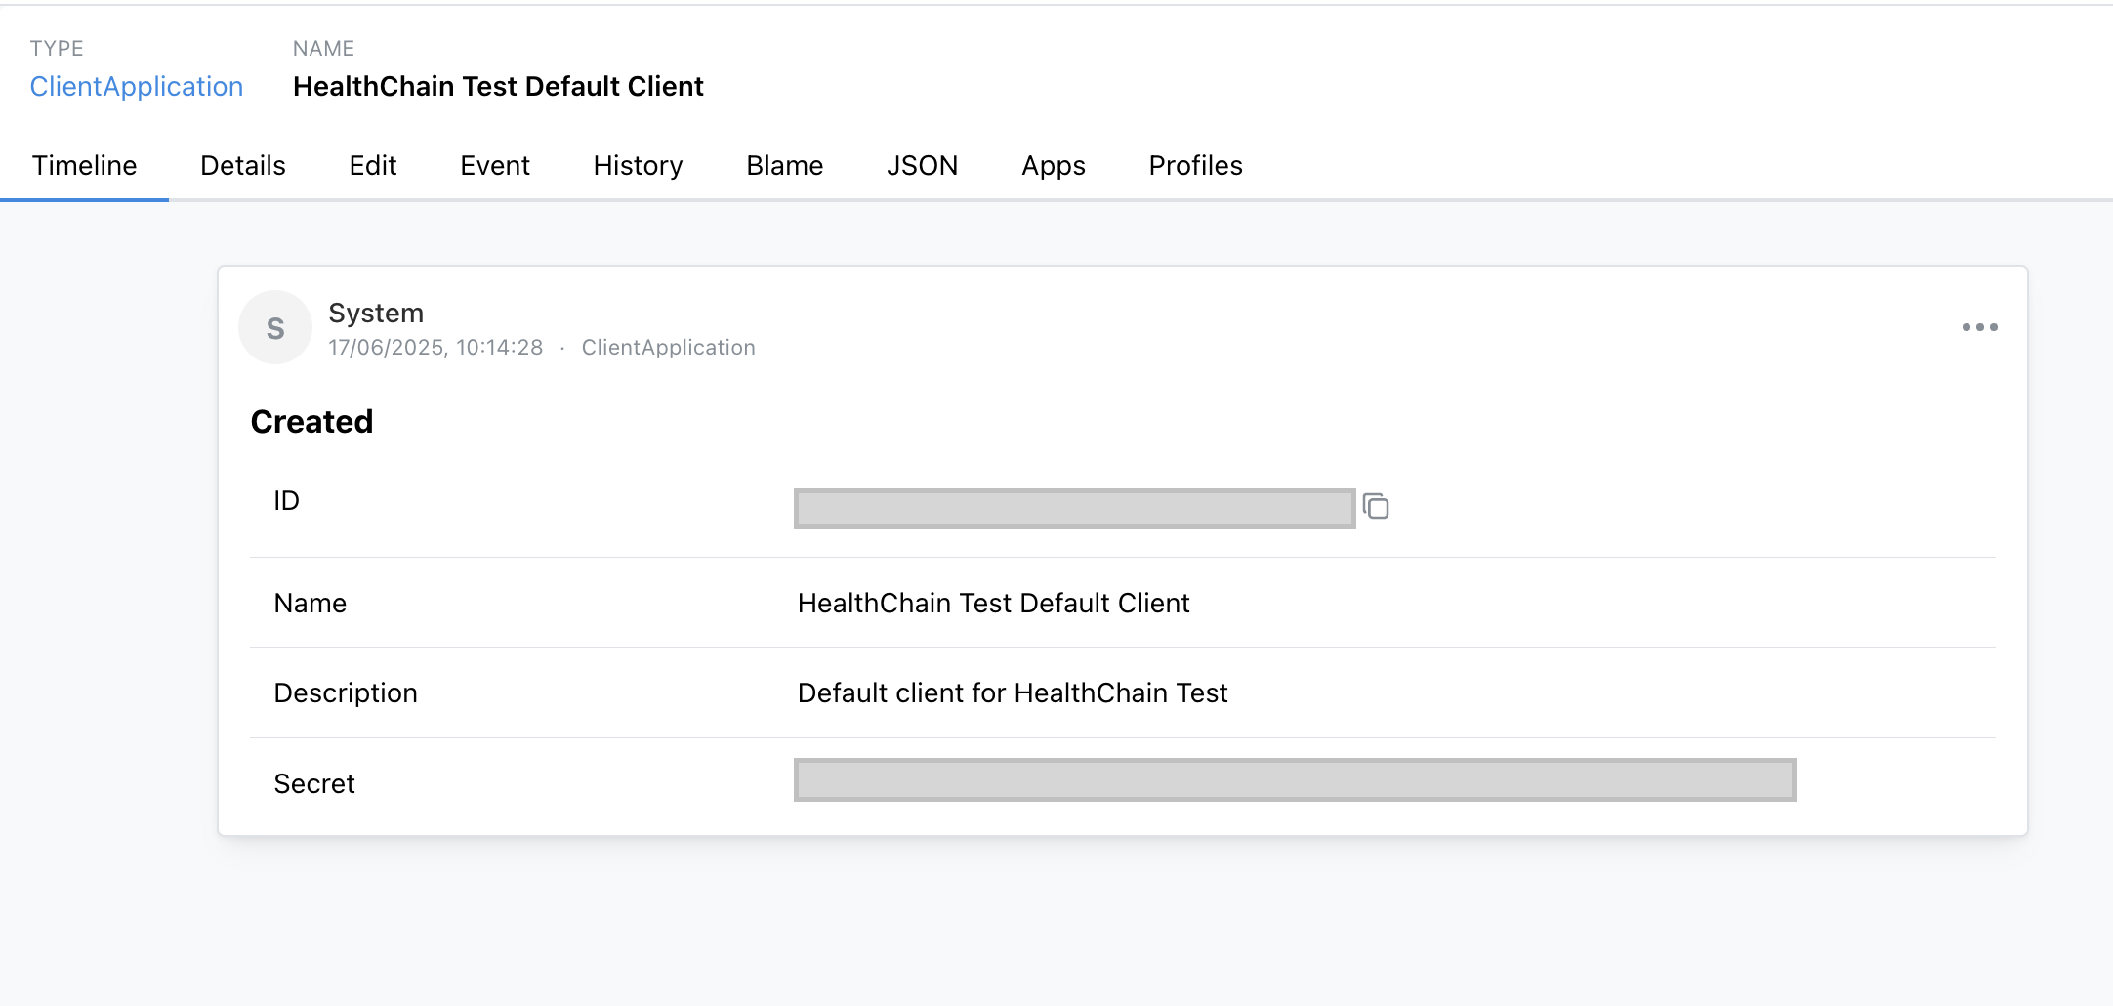
Task: Click the event timestamp 17/06/2025, 10:14:28
Action: pyautogui.click(x=435, y=347)
